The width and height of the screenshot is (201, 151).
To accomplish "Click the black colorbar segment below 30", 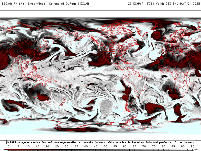I will point(67,150).
